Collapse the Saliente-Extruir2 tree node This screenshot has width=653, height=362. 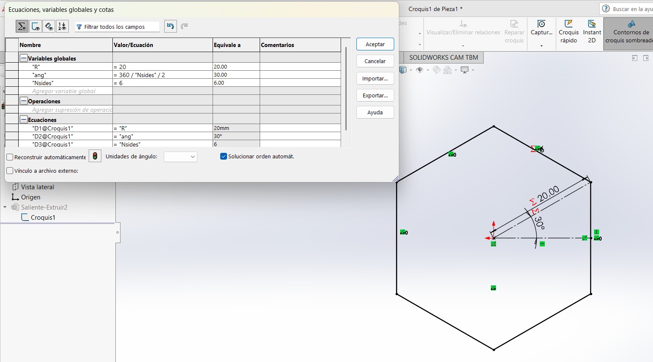pyautogui.click(x=5, y=207)
